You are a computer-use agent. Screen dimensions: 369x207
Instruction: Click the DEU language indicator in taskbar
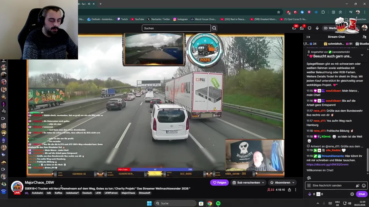pos(337,203)
